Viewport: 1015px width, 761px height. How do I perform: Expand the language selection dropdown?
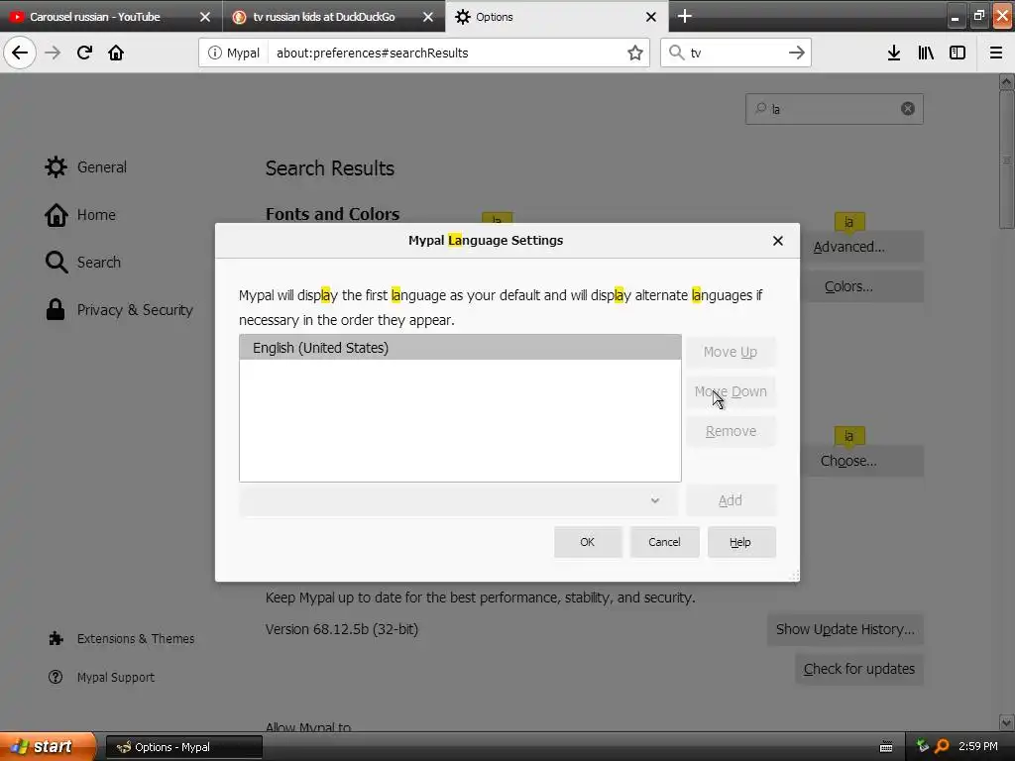pyautogui.click(x=458, y=500)
